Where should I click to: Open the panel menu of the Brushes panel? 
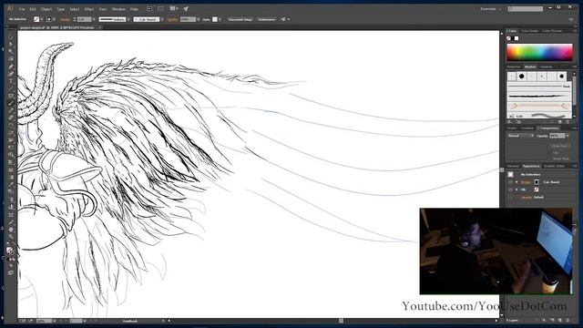(574, 67)
